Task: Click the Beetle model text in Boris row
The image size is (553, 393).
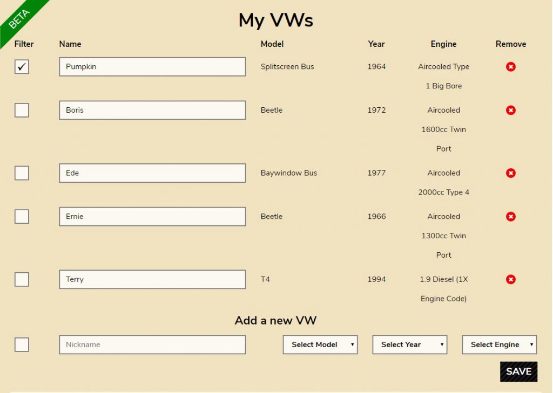Action: [272, 110]
